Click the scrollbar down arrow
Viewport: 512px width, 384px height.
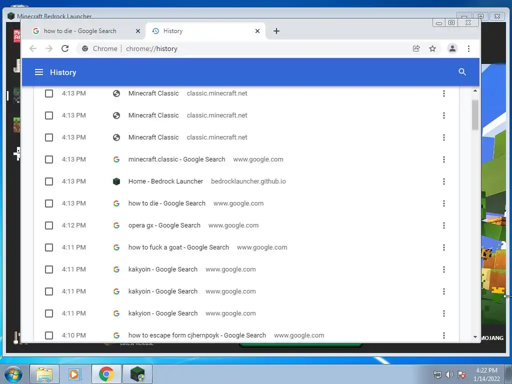[x=475, y=337]
